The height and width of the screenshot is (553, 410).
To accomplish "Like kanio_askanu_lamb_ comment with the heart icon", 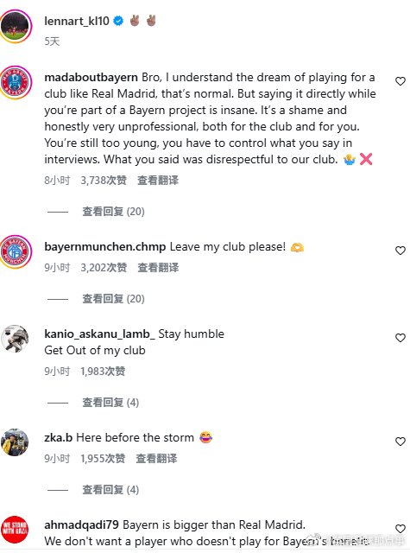I will (x=401, y=338).
